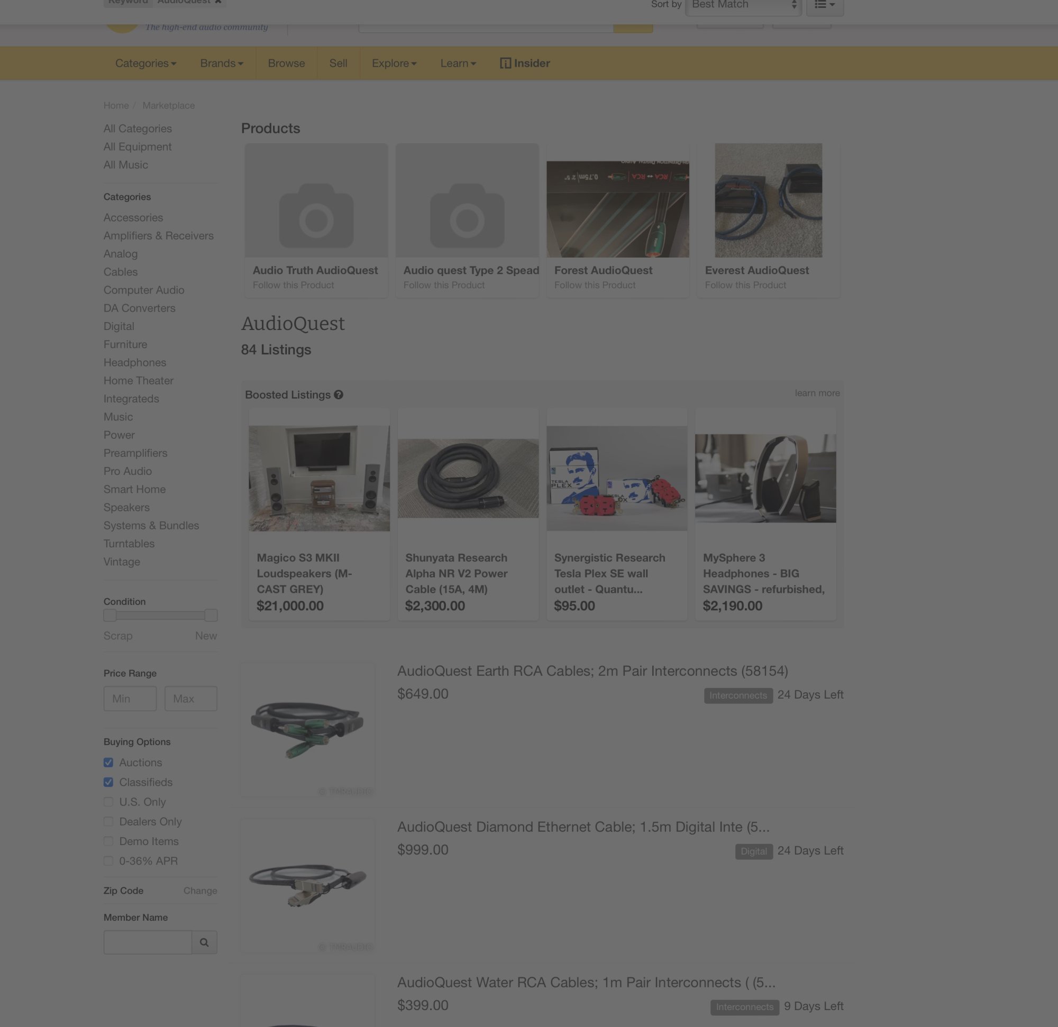Click the search magnifier in Member Name field
This screenshot has height=1027, width=1058.
pos(204,942)
